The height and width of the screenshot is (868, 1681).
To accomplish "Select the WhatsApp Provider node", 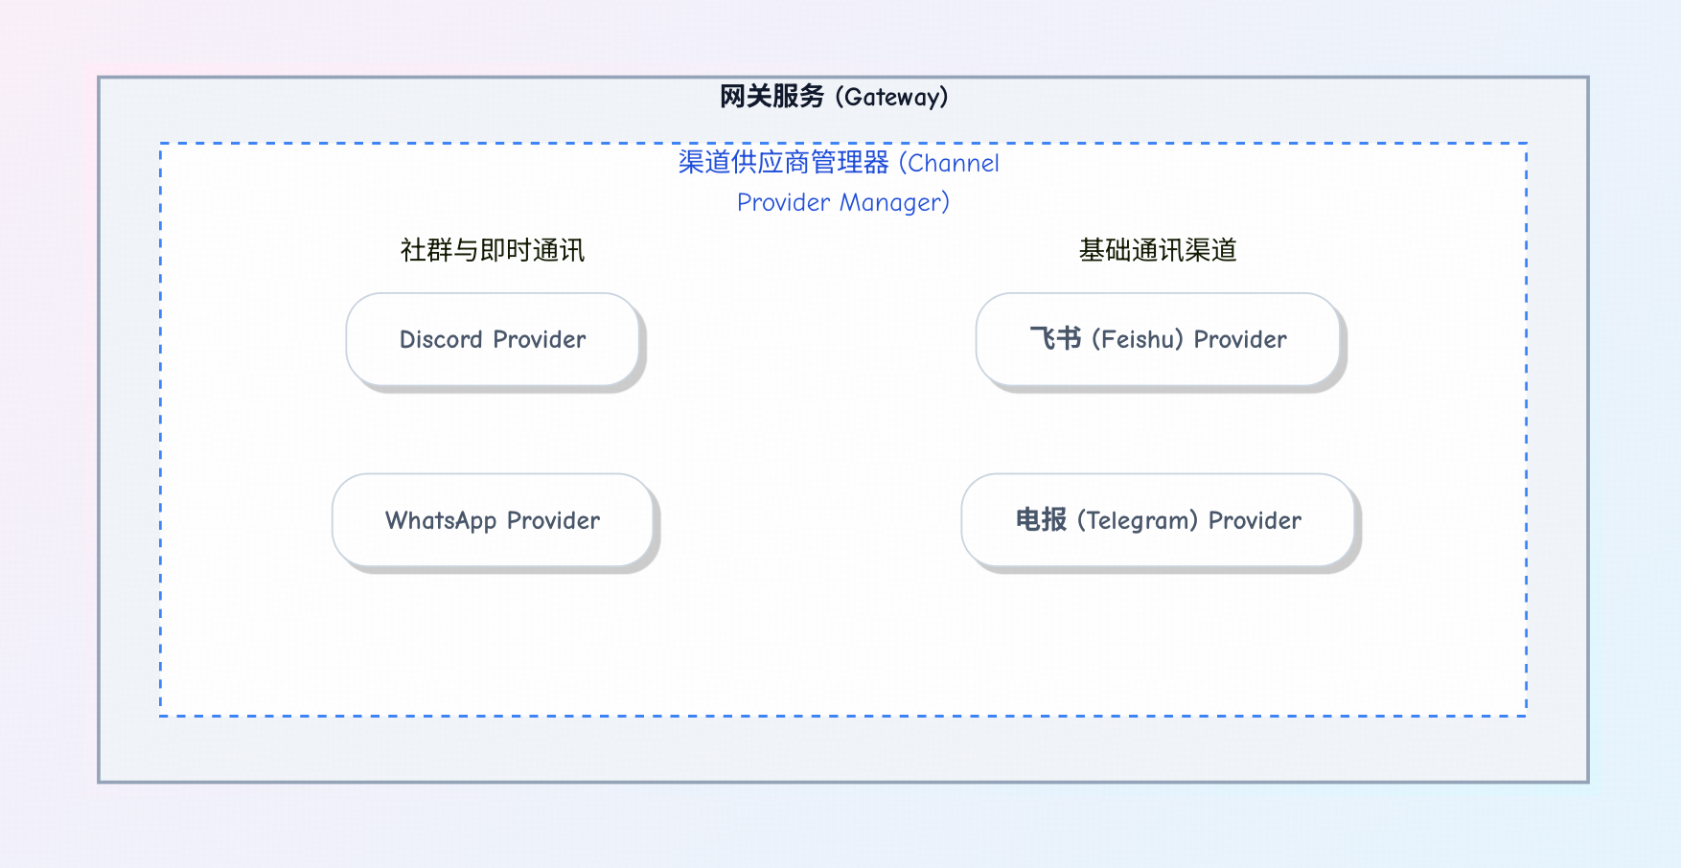I will [x=492, y=520].
